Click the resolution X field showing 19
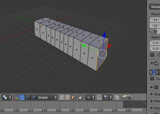This screenshot has width=160, height=114. tap(155, 20)
